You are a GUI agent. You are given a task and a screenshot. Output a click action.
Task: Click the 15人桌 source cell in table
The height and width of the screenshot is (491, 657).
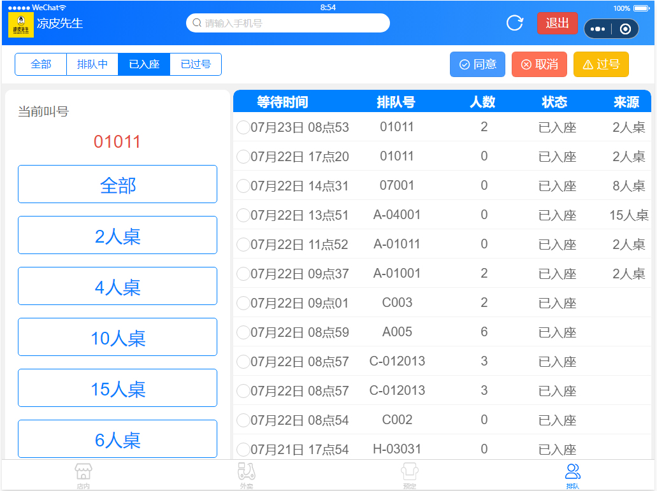628,215
